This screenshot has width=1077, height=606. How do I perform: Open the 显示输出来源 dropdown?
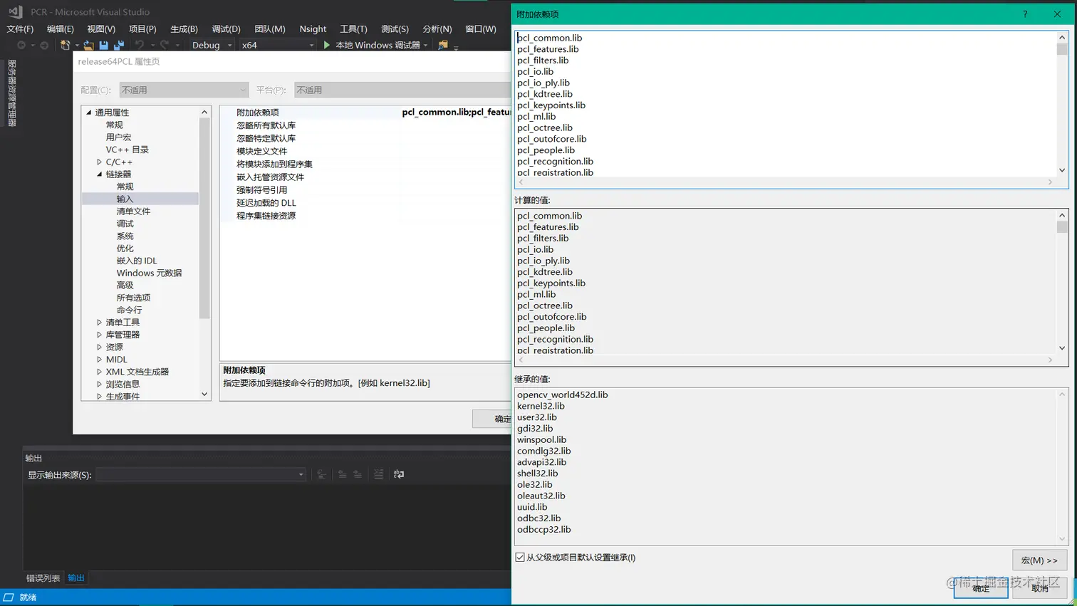(201, 474)
